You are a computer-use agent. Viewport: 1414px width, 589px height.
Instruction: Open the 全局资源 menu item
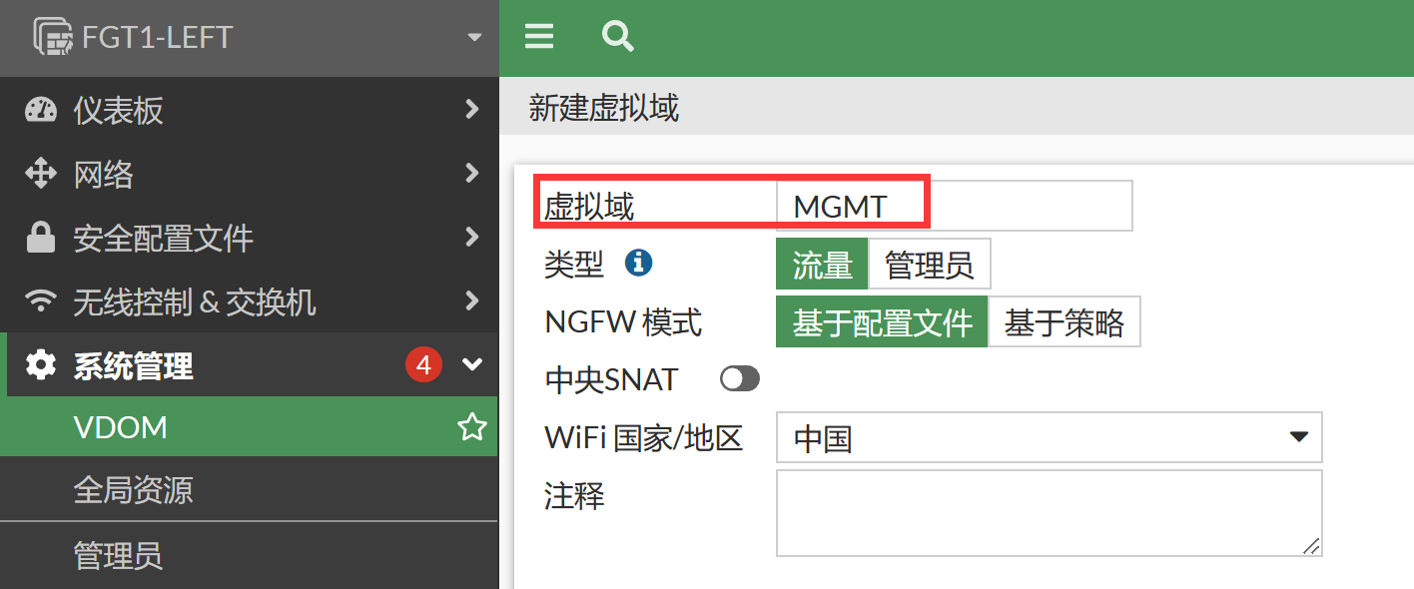tap(134, 490)
